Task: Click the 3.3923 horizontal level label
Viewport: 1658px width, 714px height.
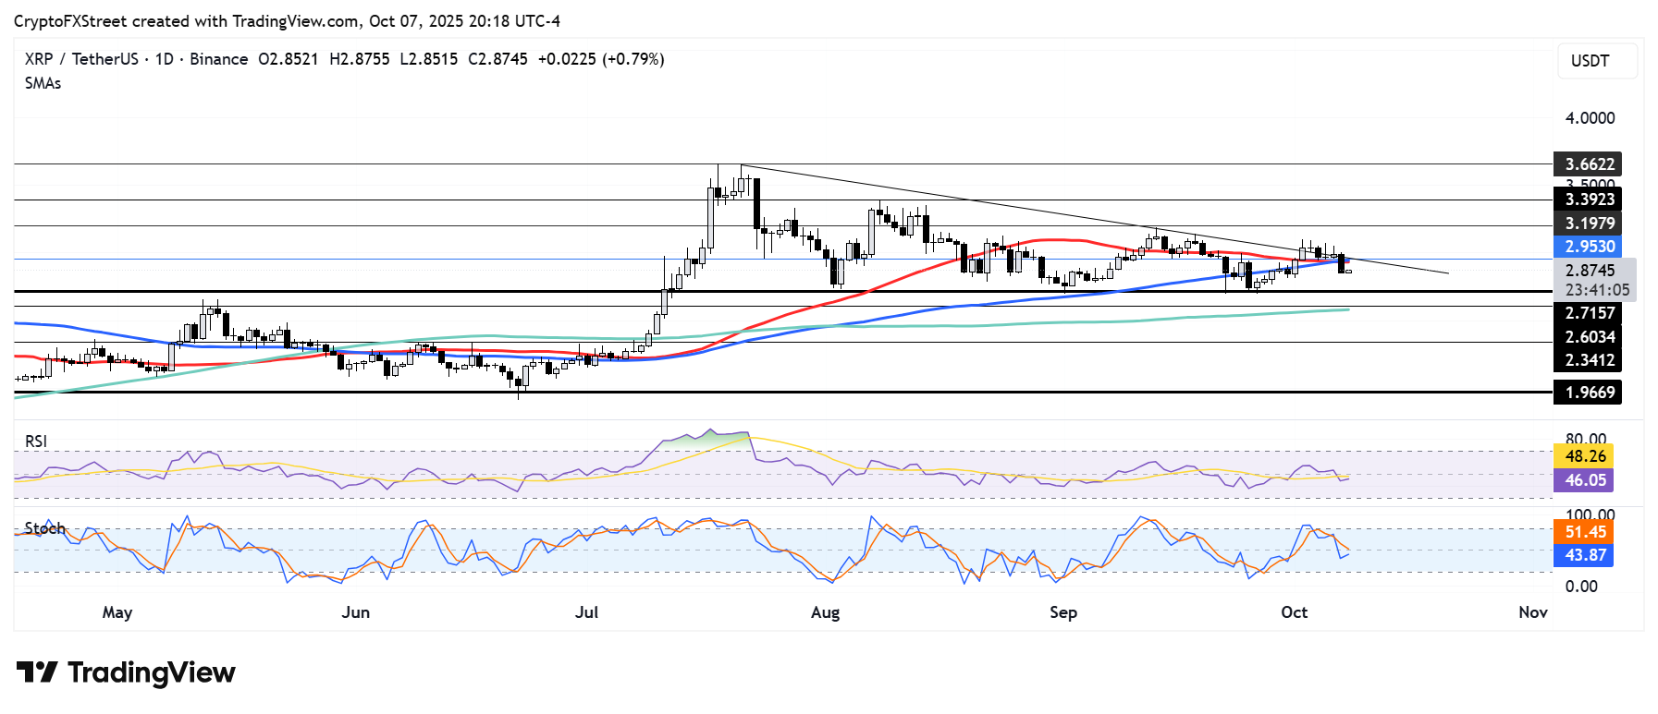Action: pyautogui.click(x=1589, y=200)
